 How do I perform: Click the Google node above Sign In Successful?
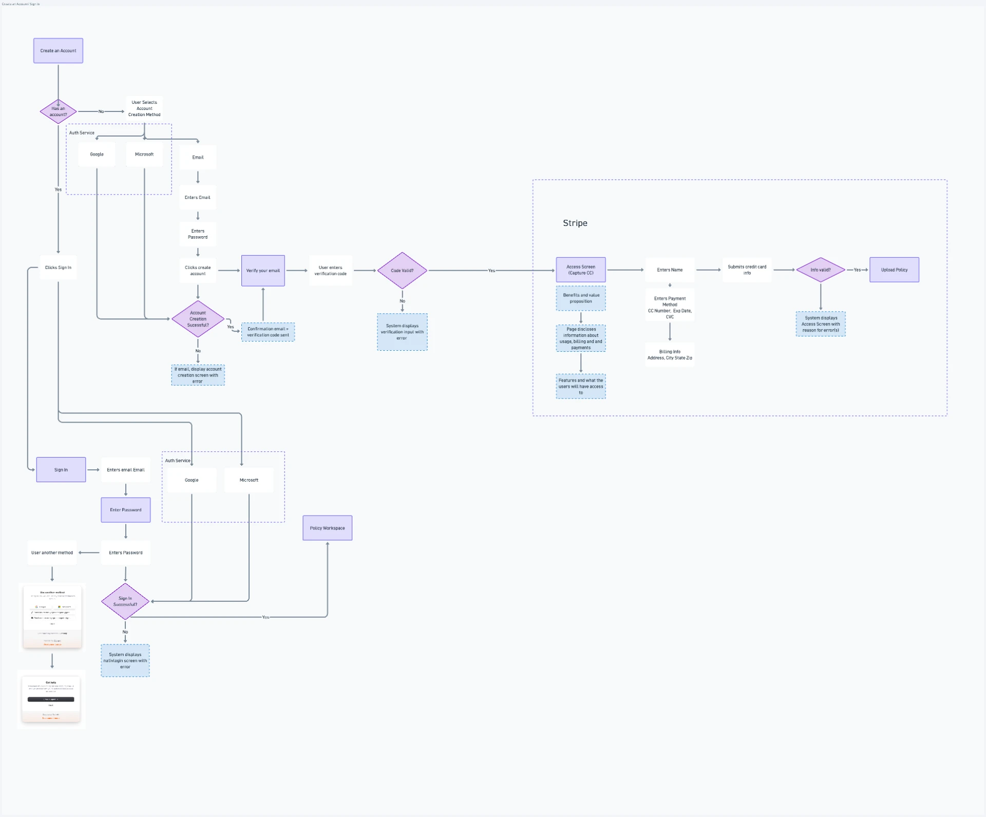tap(192, 480)
